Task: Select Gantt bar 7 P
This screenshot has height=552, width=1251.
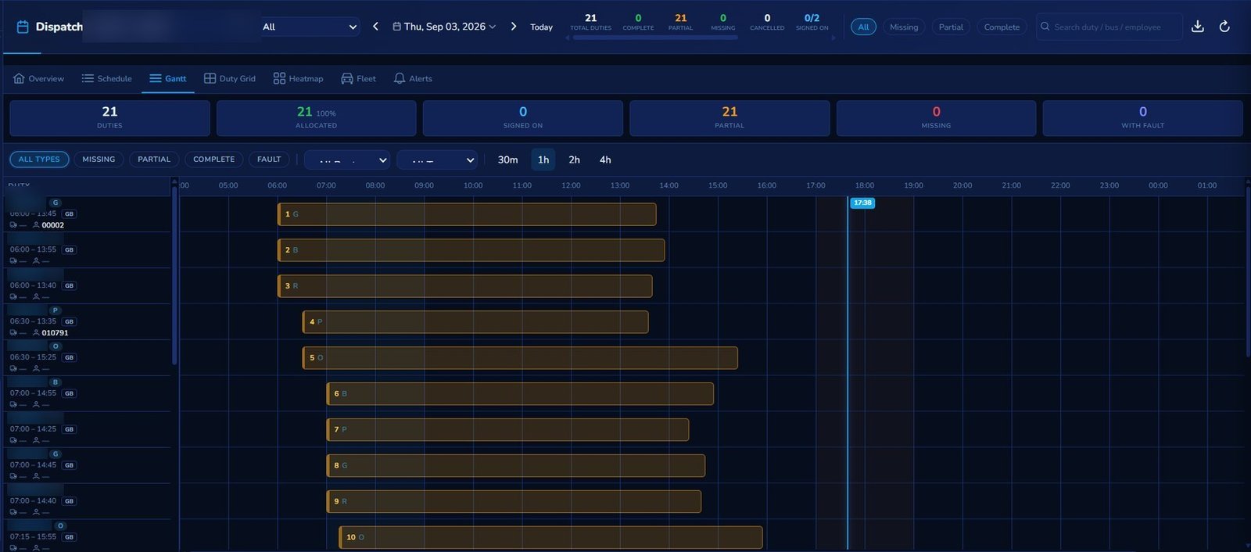Action: (507, 429)
